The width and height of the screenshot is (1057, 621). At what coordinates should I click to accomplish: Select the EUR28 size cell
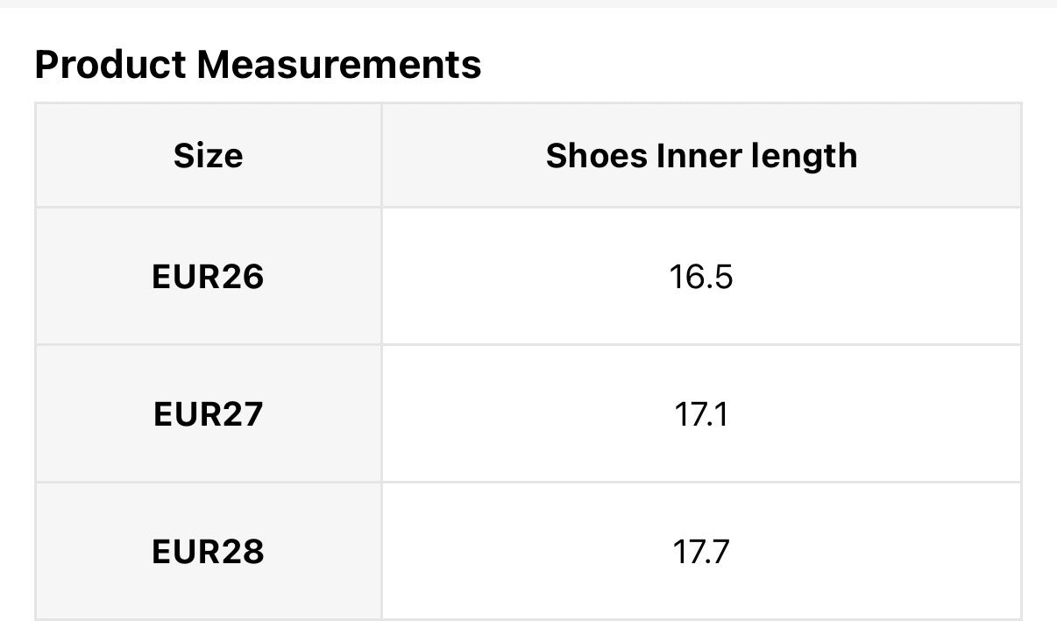click(208, 552)
